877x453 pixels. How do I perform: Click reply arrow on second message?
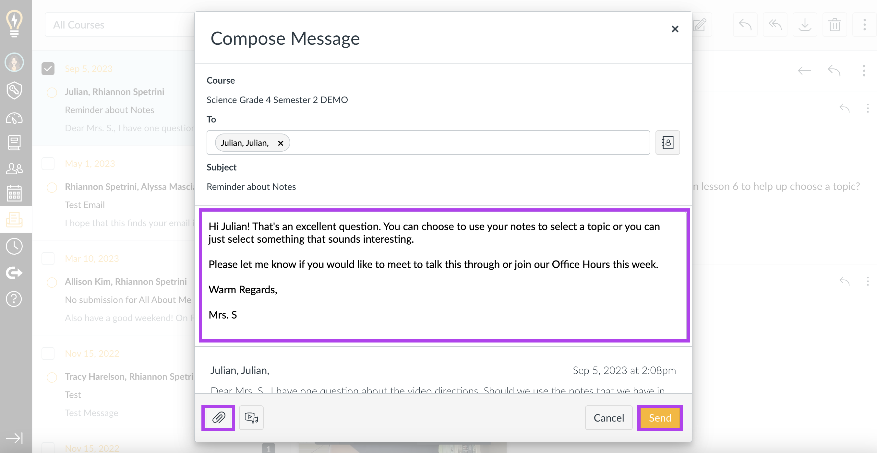point(845,281)
